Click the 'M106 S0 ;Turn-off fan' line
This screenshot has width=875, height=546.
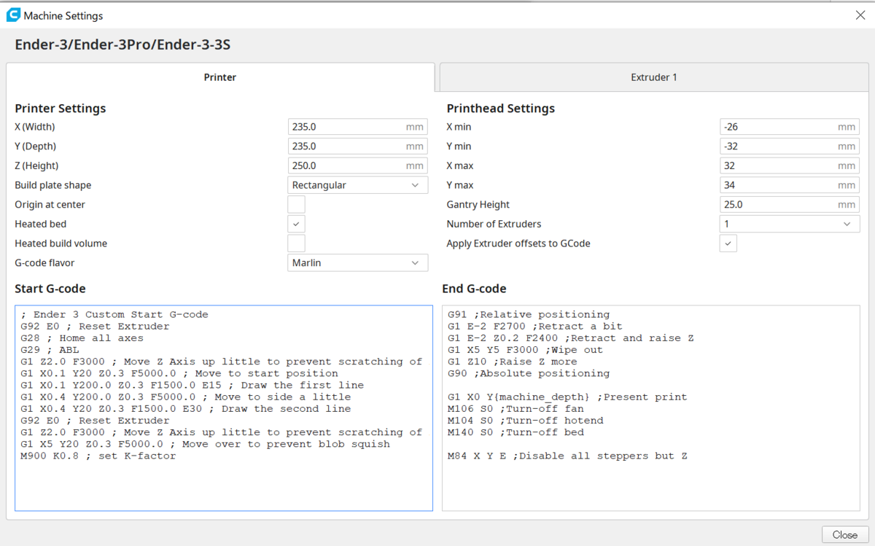tap(516, 409)
